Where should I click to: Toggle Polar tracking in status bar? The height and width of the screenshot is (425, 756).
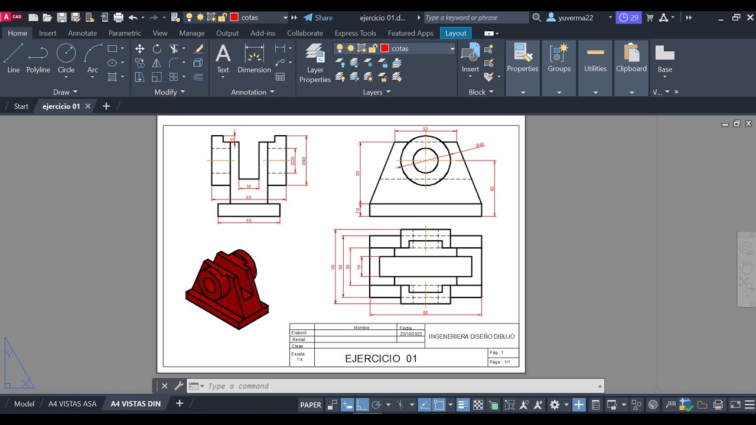tap(376, 405)
